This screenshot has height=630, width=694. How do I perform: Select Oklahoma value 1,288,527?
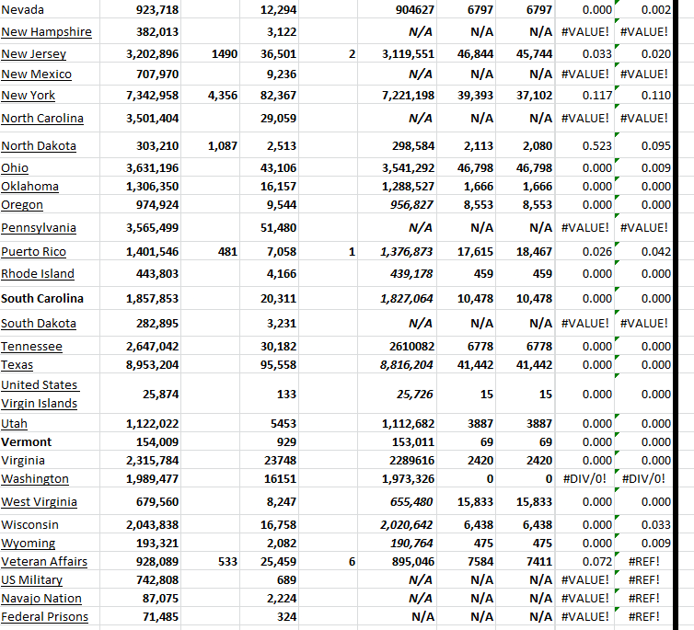pyautogui.click(x=397, y=187)
